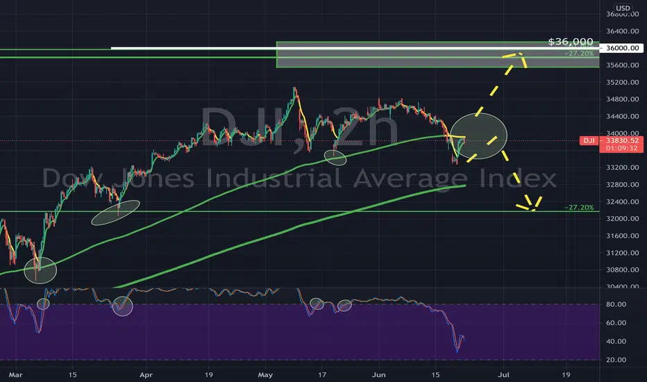Screen dimensions: 647x382
Task: Click the 32400.00 price axis value
Action: (622, 201)
